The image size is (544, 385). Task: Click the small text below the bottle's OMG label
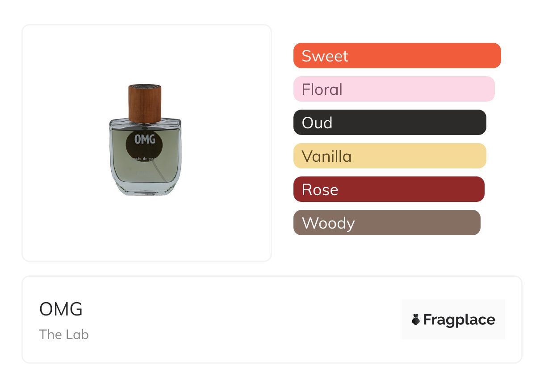tap(145, 158)
